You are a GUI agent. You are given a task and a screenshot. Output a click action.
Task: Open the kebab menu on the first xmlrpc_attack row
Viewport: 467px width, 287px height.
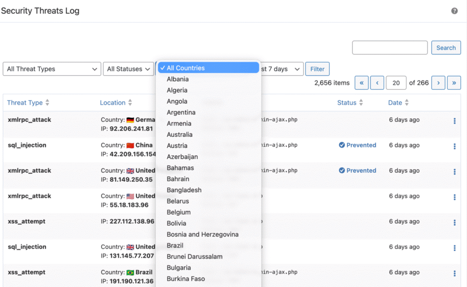point(454,120)
